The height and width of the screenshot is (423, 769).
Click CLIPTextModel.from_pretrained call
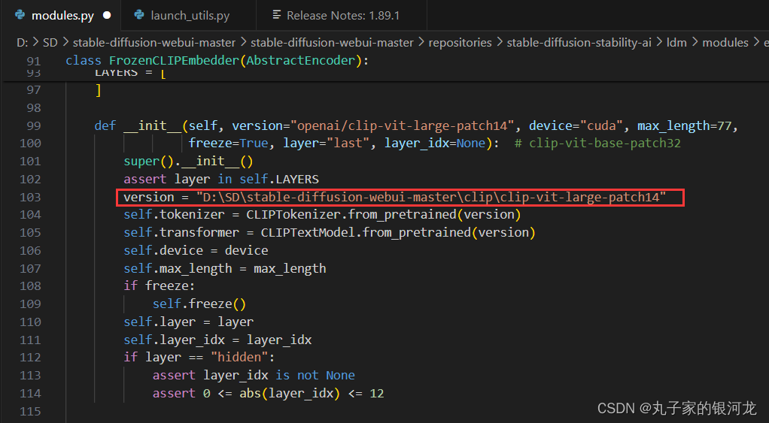(398, 233)
